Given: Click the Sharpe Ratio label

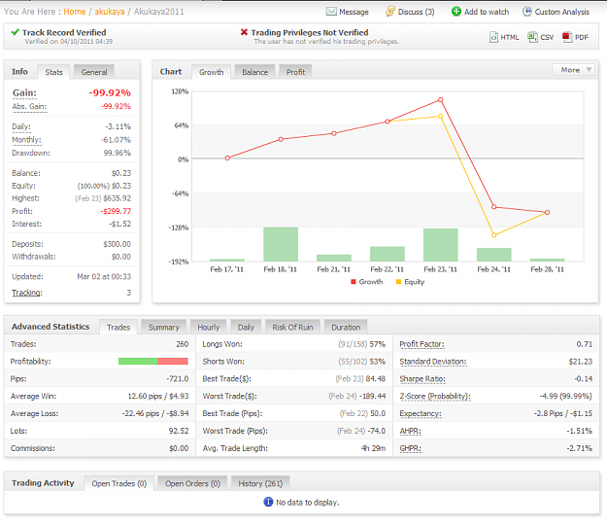Looking at the screenshot, I should click(x=422, y=379).
